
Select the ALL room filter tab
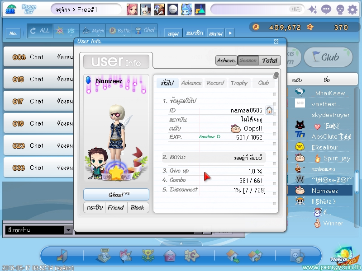pyautogui.click(x=40, y=31)
